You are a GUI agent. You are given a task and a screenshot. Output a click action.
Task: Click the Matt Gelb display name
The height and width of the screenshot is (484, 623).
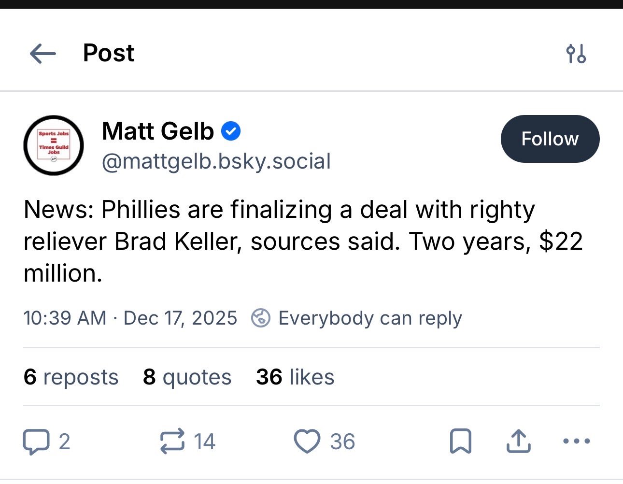pos(158,131)
